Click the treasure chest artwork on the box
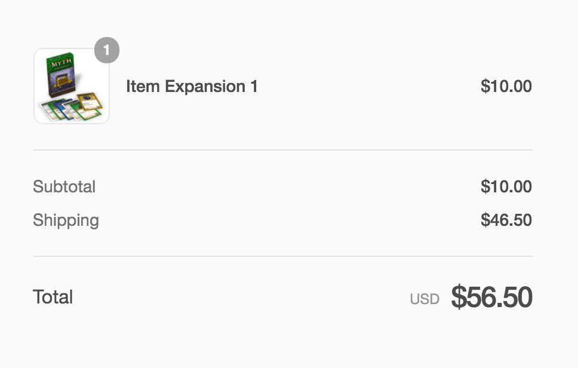Image resolution: width=578 pixels, height=368 pixels. tap(63, 81)
